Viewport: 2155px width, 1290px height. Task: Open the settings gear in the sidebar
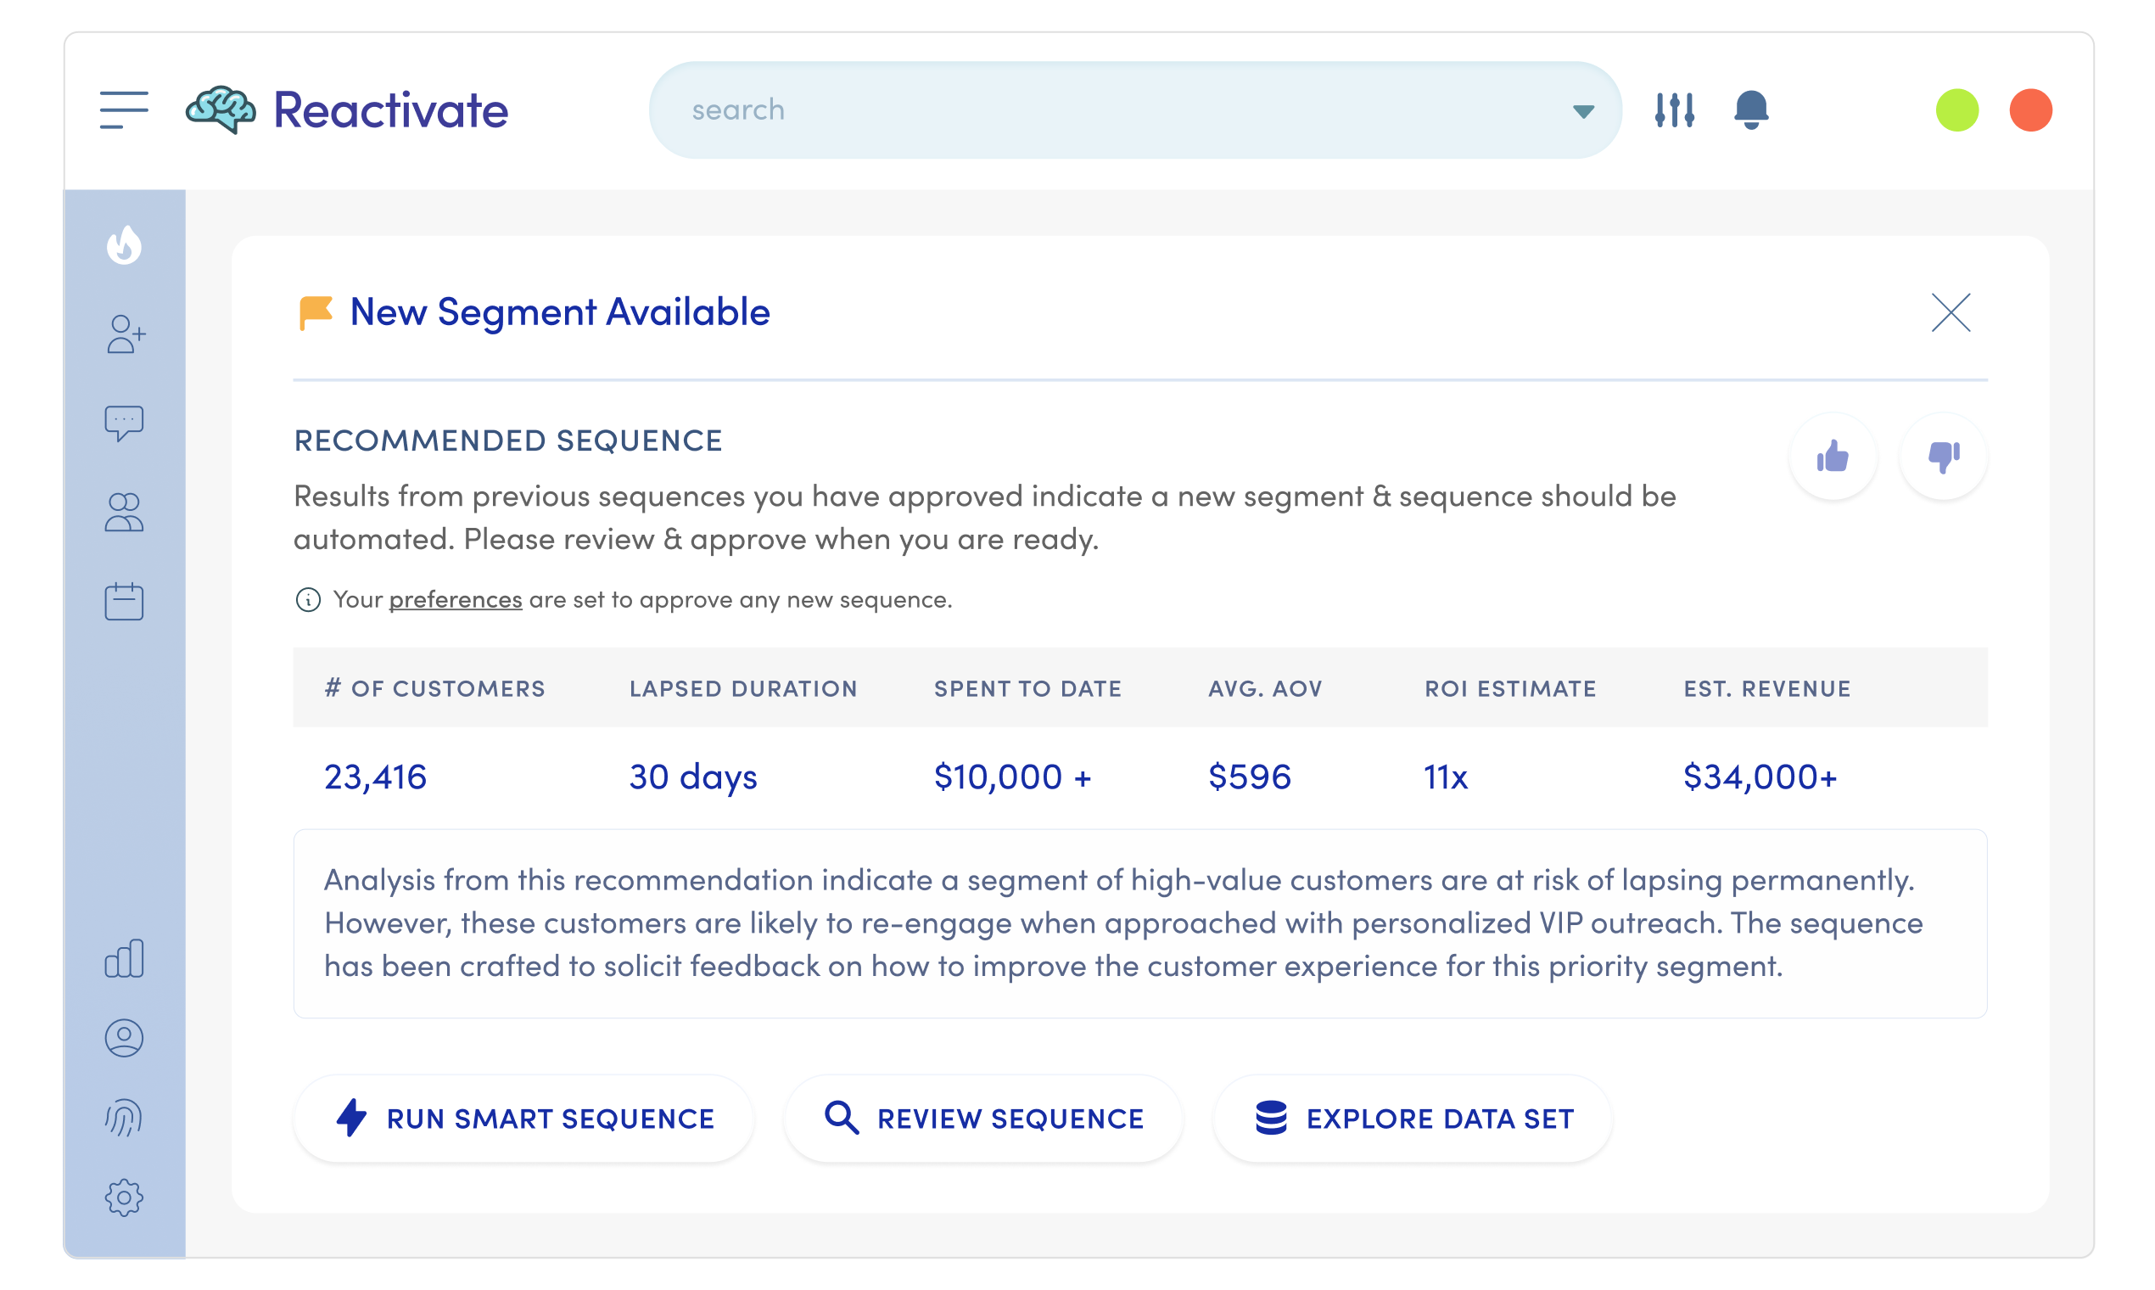(x=124, y=1197)
